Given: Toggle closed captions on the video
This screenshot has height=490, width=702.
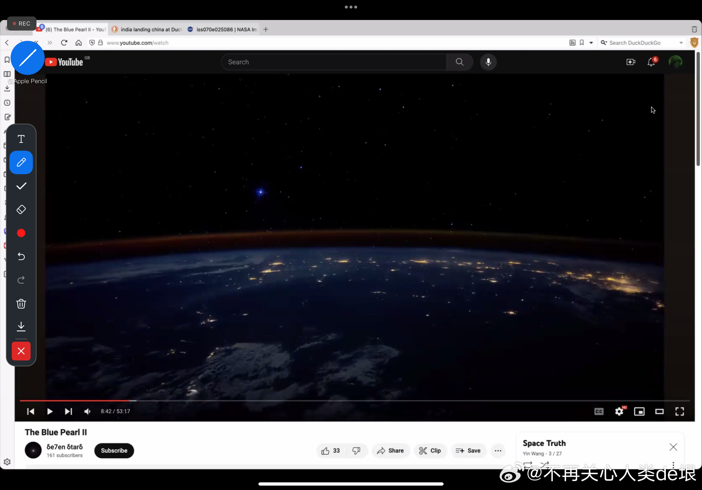Looking at the screenshot, I should coord(599,412).
